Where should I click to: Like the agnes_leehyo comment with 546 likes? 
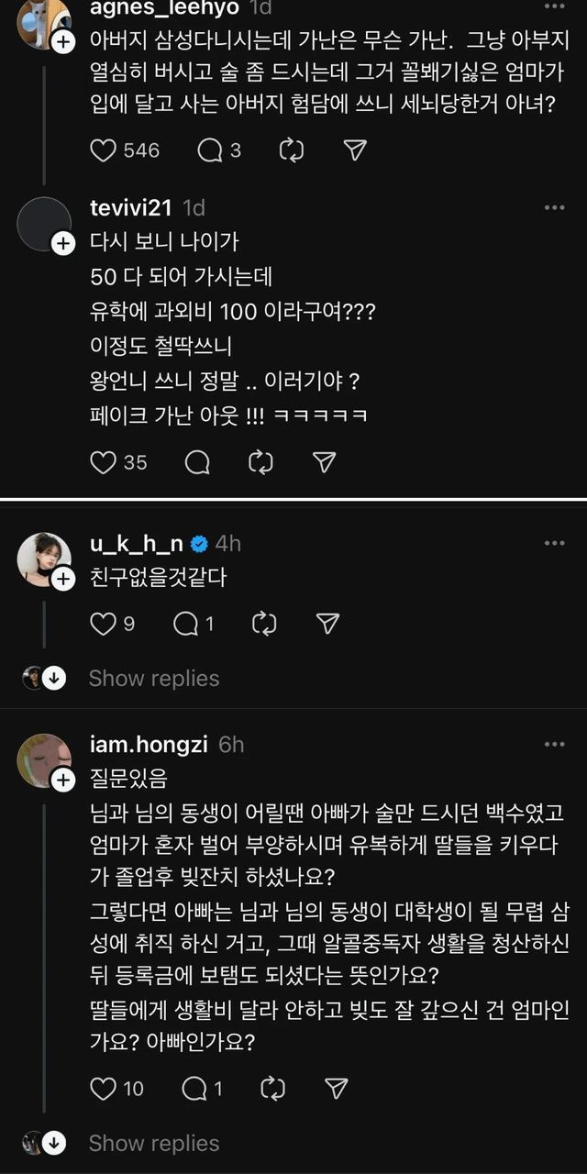coord(104,150)
